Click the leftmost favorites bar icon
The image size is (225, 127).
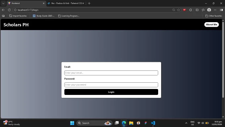click(3, 16)
